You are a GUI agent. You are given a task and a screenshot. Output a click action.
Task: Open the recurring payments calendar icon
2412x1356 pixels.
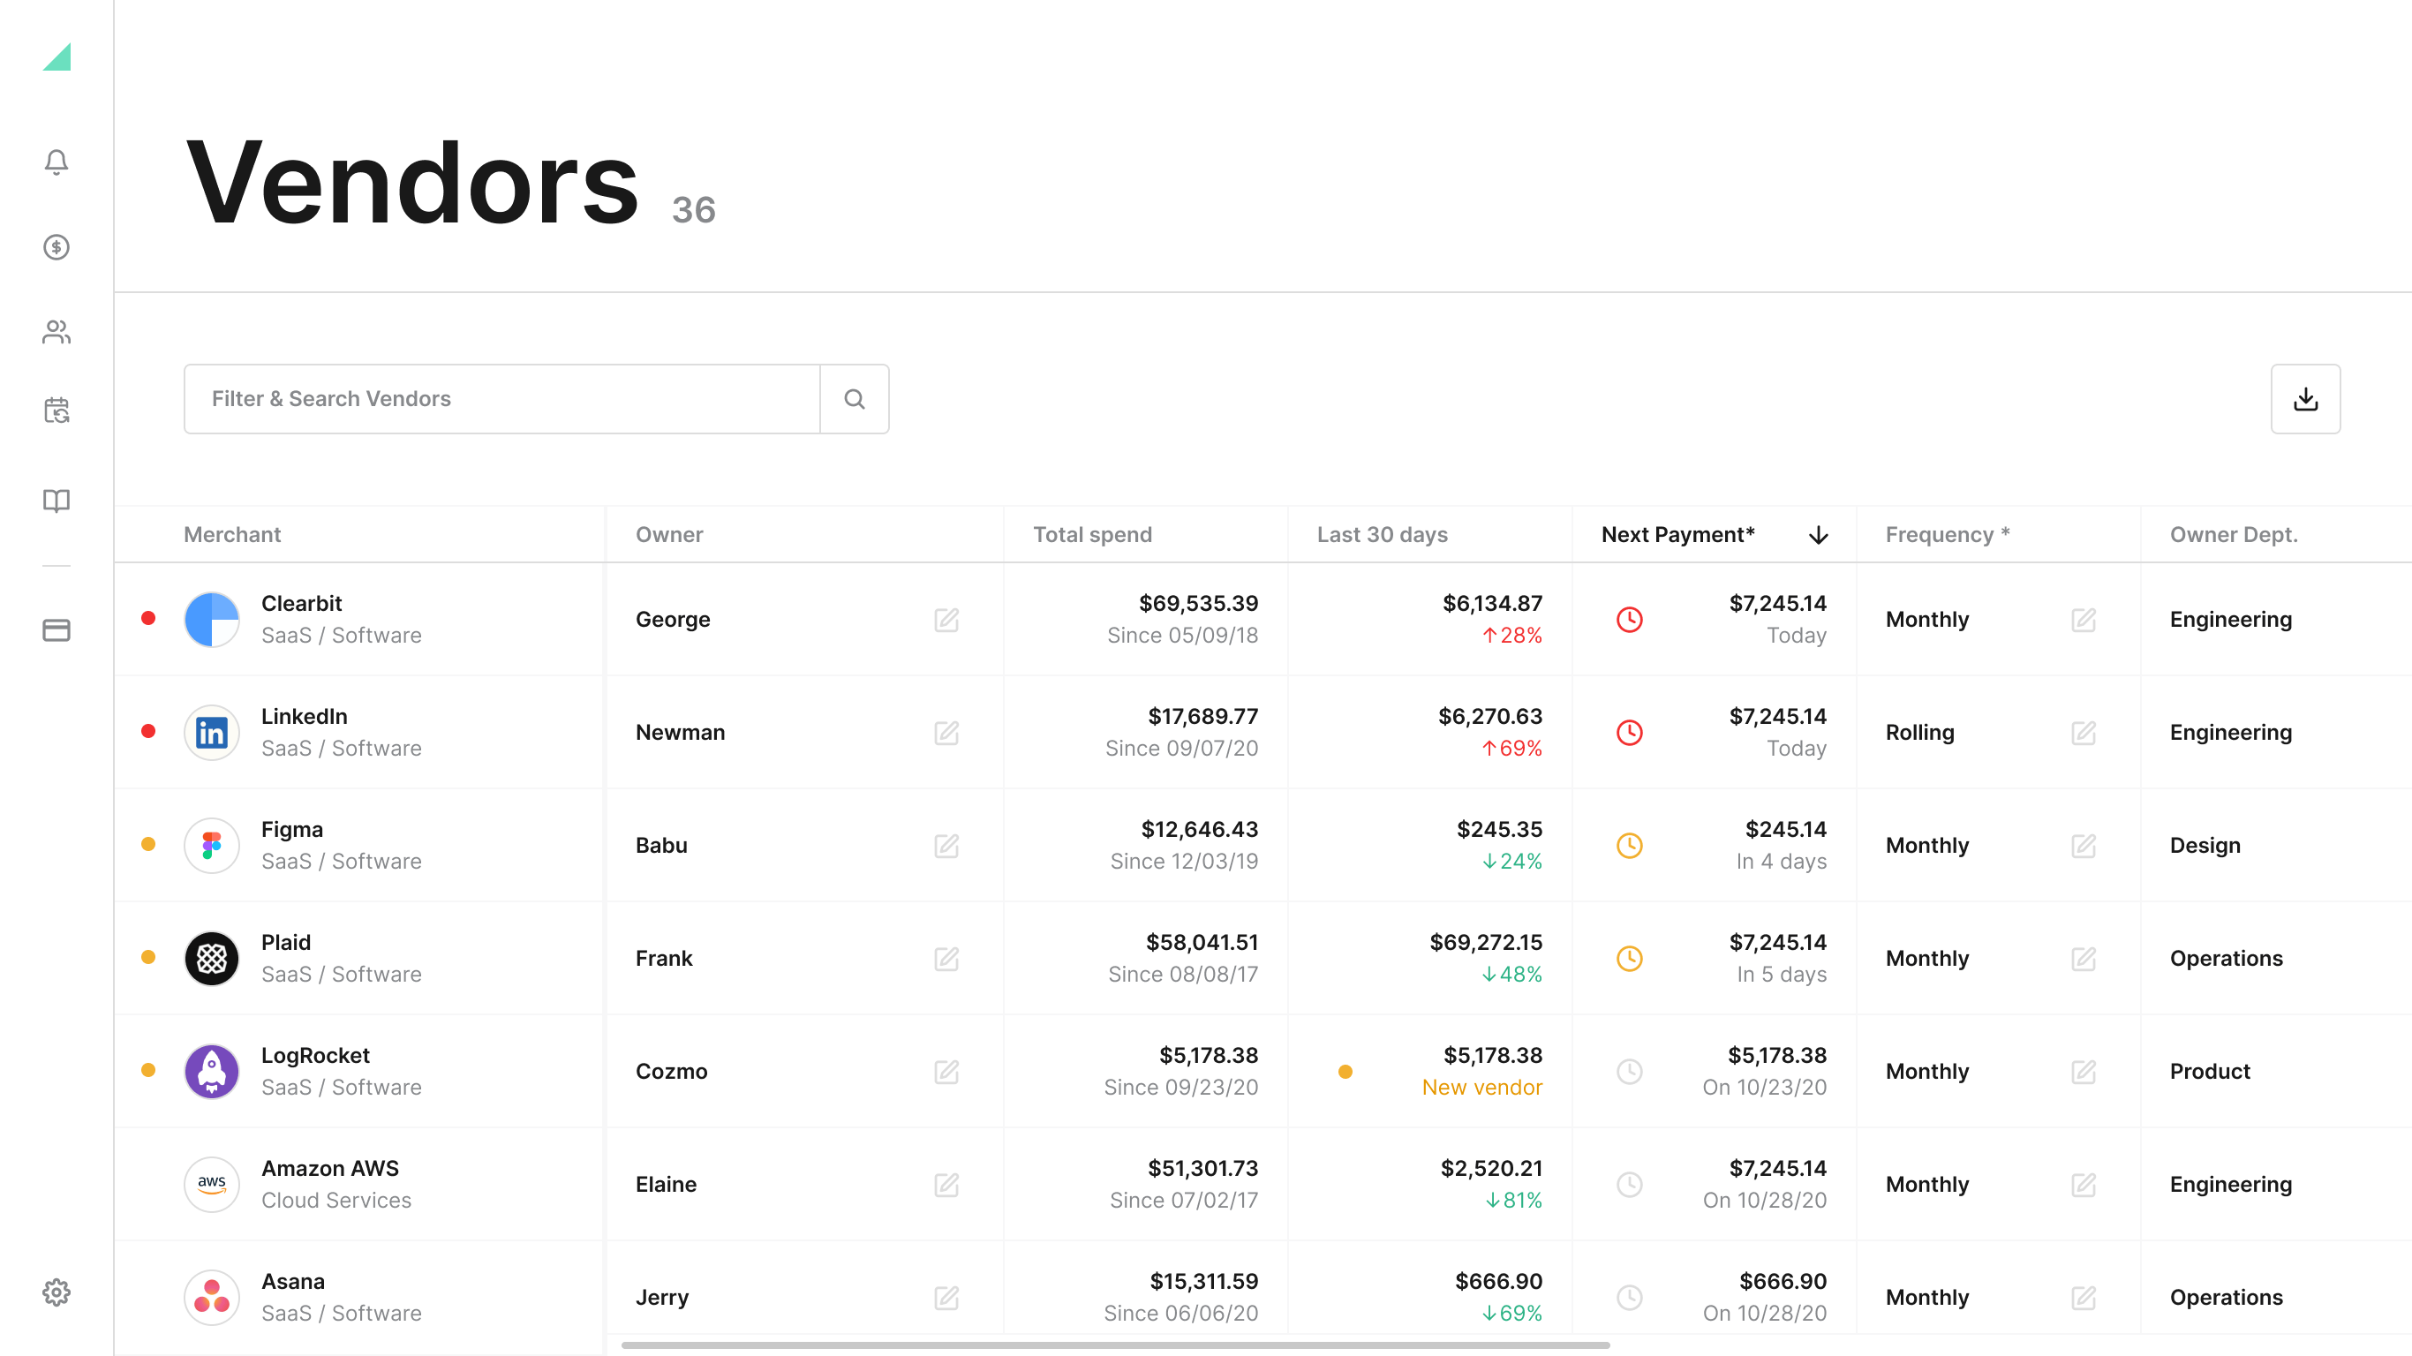click(57, 412)
